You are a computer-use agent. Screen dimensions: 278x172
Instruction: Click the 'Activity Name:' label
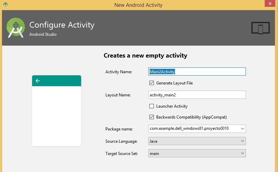click(119, 72)
